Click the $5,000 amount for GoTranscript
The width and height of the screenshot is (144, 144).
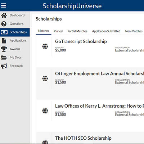coord(60,50)
